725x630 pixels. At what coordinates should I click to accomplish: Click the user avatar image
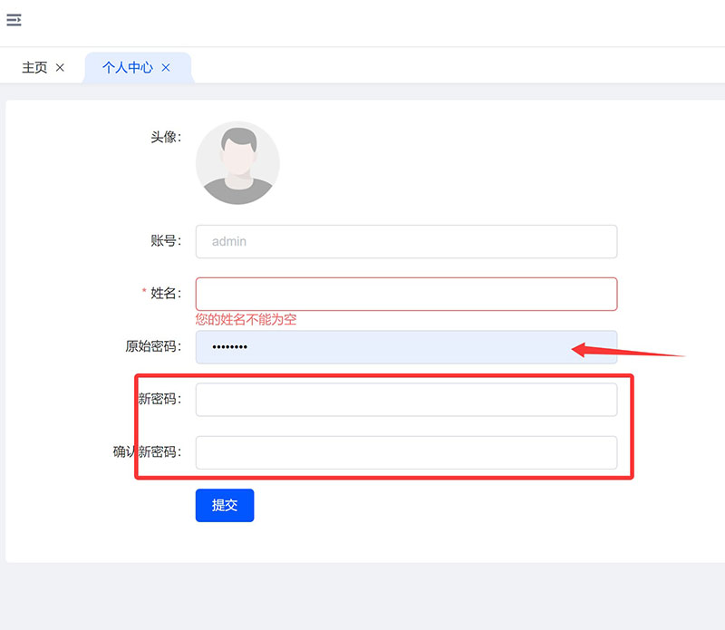coord(237,163)
